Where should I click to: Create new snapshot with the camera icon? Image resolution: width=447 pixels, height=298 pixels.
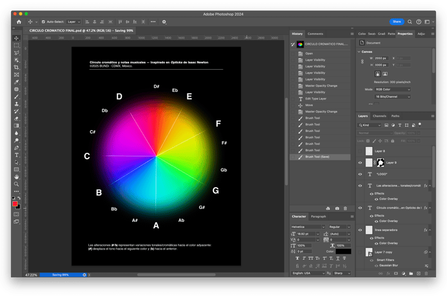click(337, 208)
